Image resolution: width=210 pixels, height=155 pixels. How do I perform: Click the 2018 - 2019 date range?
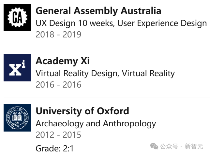click(58, 34)
